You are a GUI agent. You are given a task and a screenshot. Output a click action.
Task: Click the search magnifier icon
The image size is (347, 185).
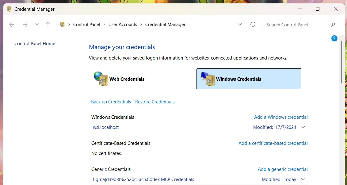click(x=333, y=25)
